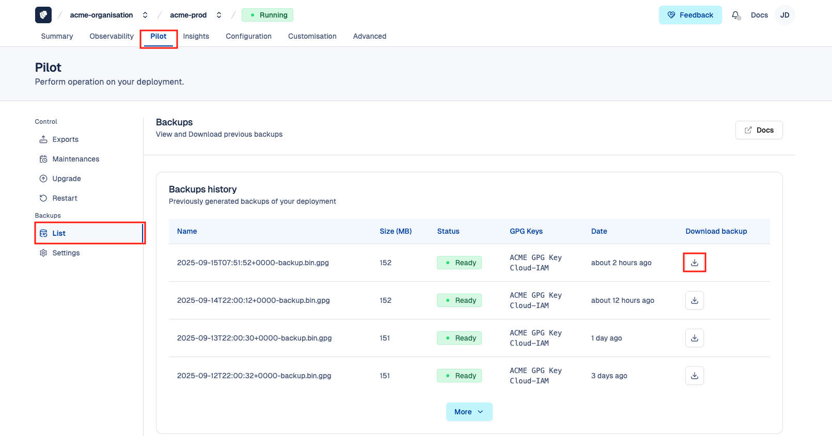Open the Configuration tab
Screen dimensions: 832x436
pyautogui.click(x=248, y=36)
